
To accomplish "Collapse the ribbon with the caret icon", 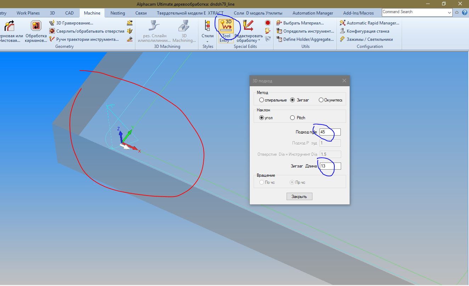I will (456, 13).
